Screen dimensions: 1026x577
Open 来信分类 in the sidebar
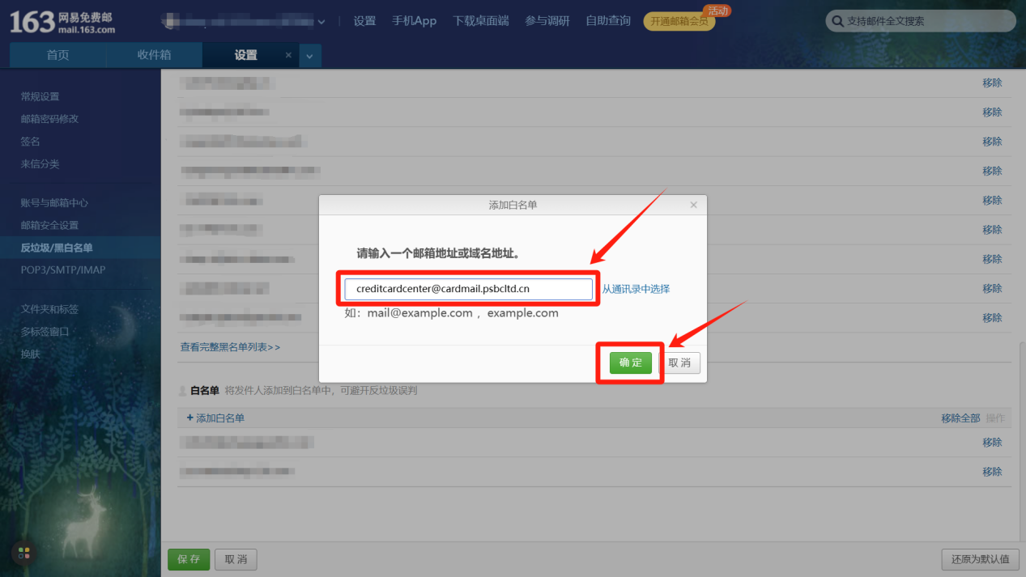pos(40,164)
